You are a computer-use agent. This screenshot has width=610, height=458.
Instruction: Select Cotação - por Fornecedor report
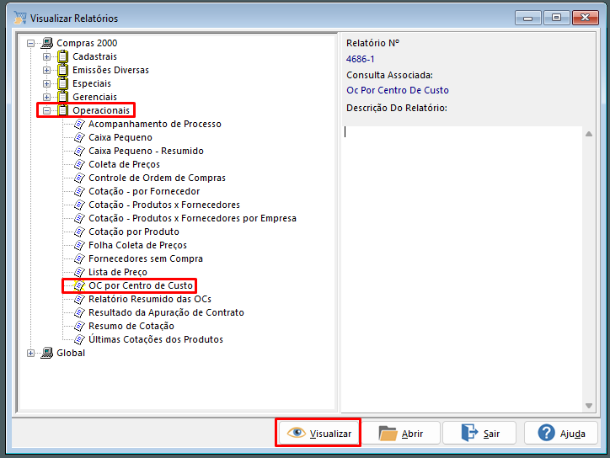[144, 191]
